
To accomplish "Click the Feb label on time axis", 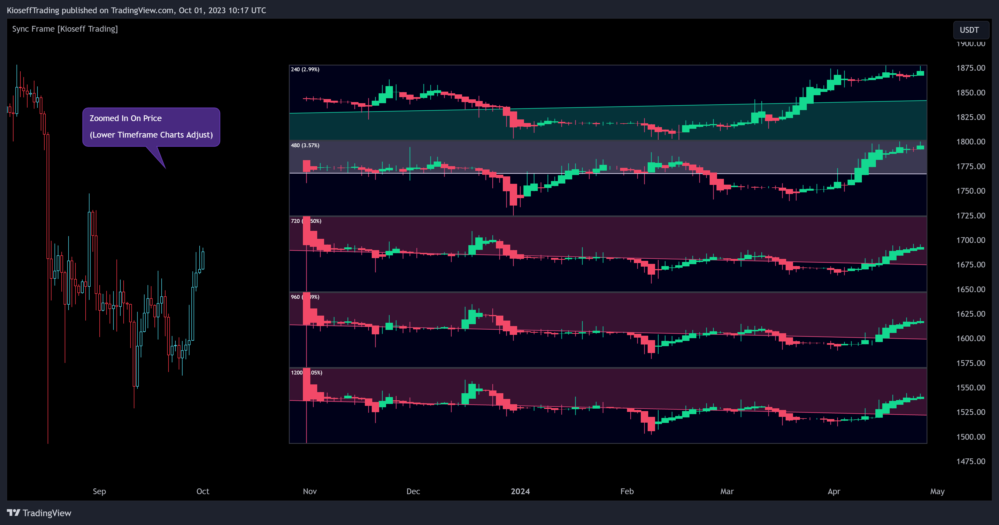I will [627, 491].
